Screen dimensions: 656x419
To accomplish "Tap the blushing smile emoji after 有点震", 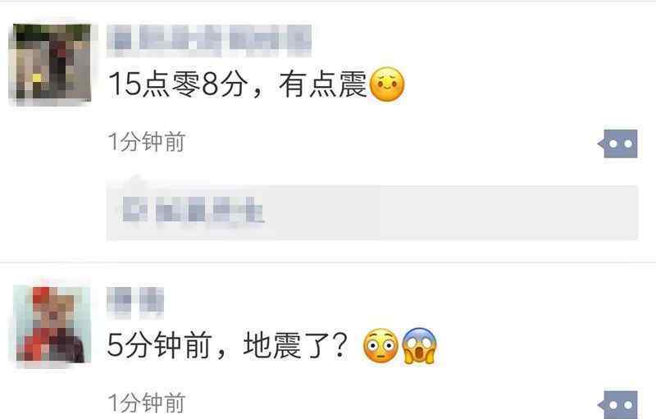I will pyautogui.click(x=387, y=84).
